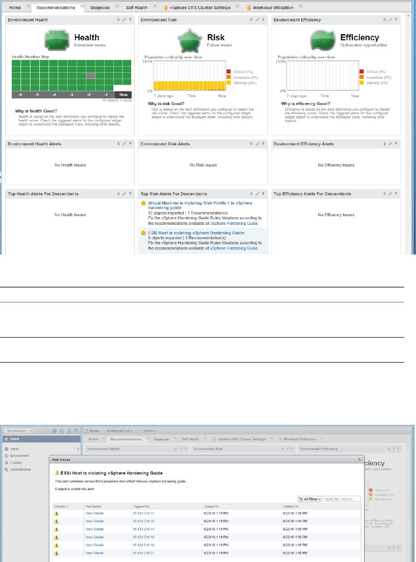
Task: Click red Critical swatch in Risk legend
Action: click(229, 72)
